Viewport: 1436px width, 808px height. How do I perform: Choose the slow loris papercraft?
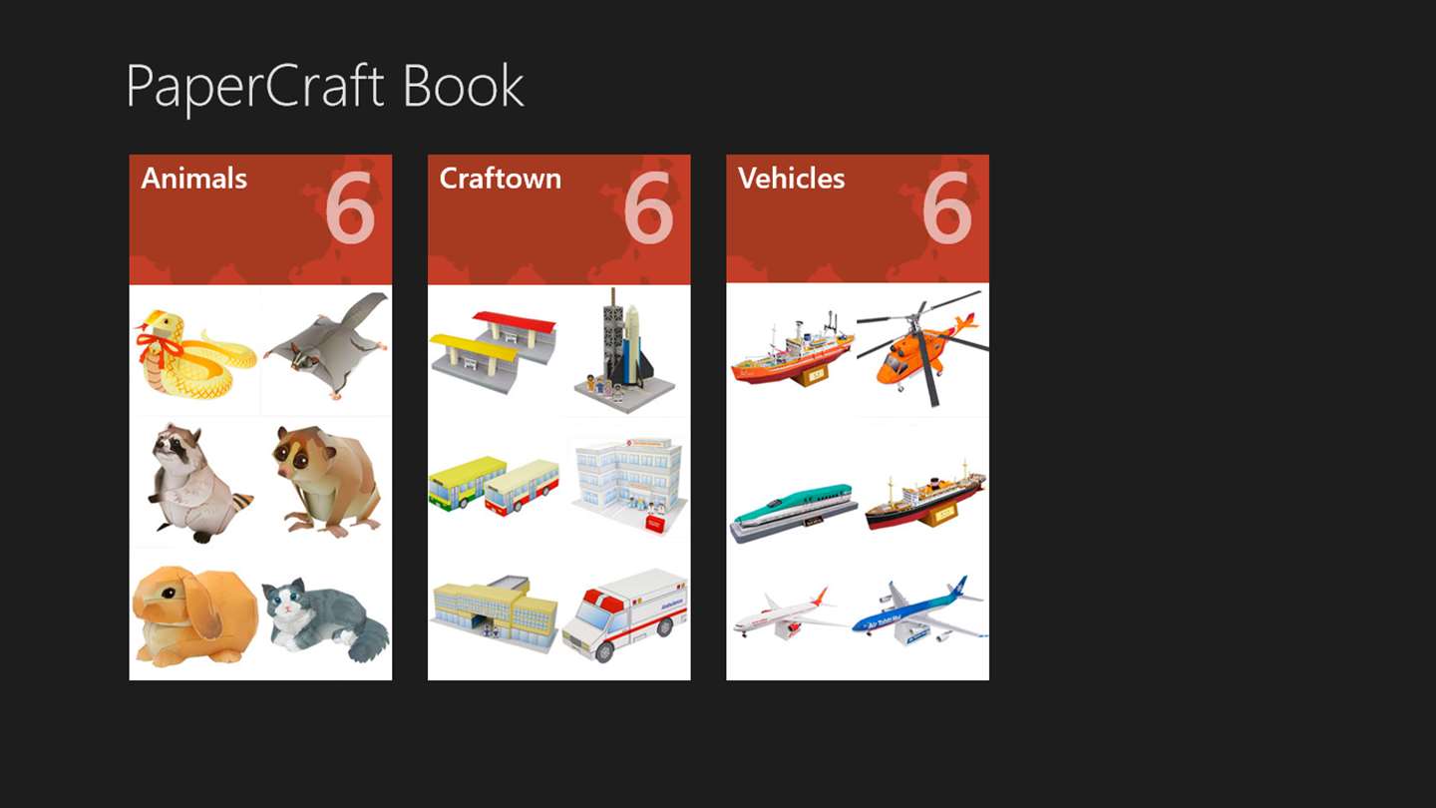(x=326, y=483)
